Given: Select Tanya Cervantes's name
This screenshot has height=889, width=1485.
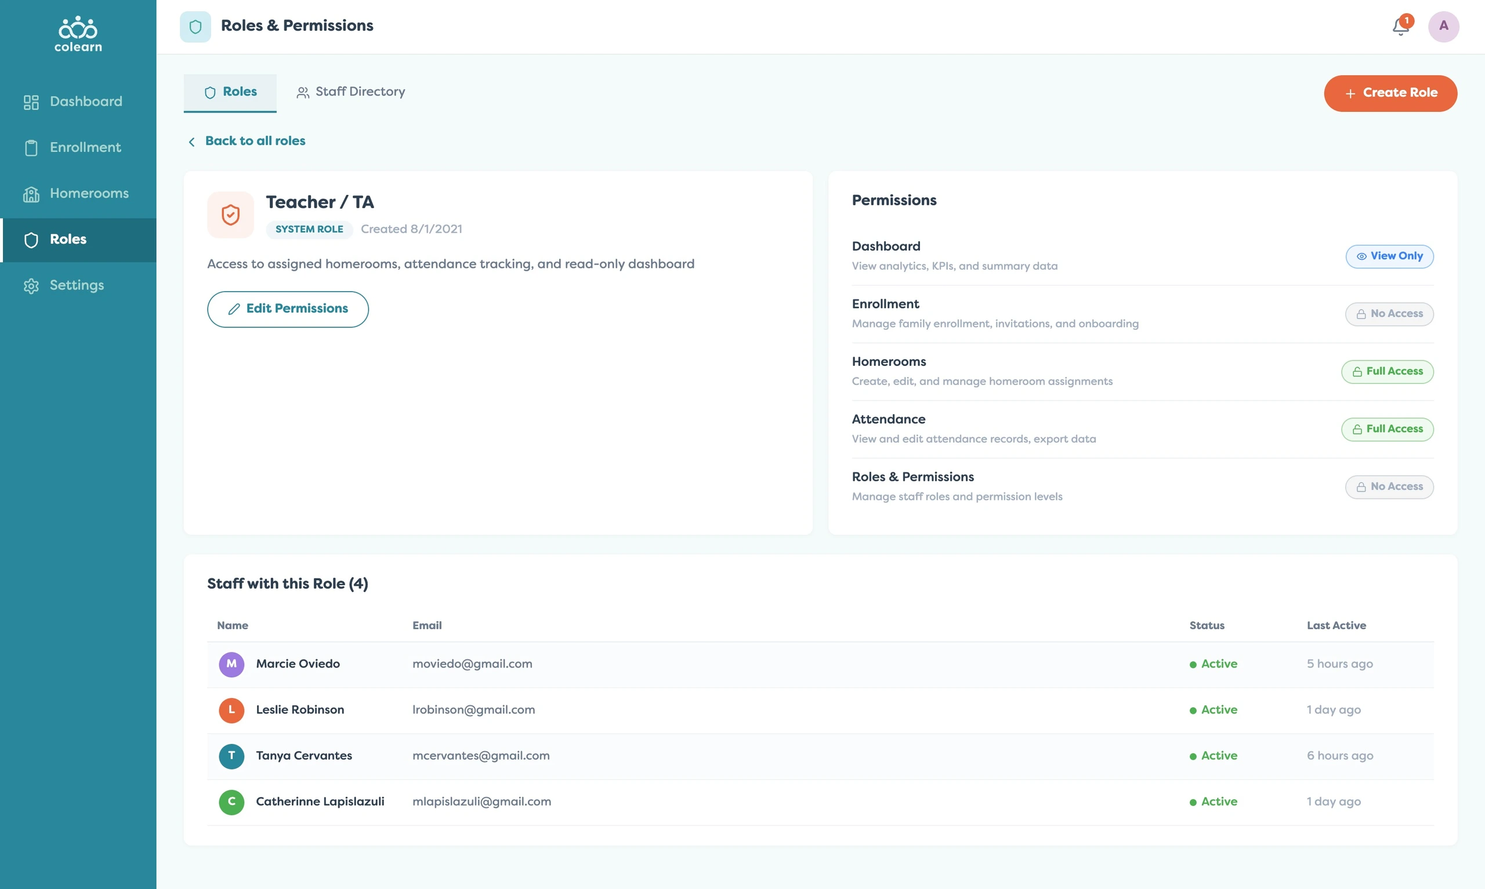Looking at the screenshot, I should [304, 756].
